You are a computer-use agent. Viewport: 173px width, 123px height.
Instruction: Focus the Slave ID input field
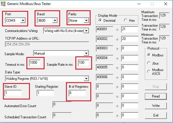tap(13, 93)
